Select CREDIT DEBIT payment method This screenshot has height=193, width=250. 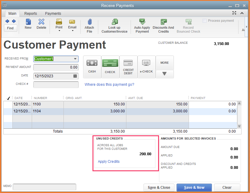point(128,67)
